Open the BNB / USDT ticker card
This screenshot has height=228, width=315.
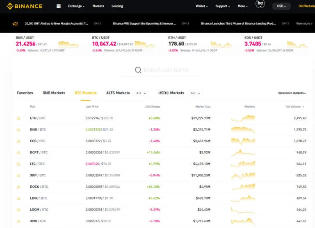pyautogui.click(x=48, y=44)
